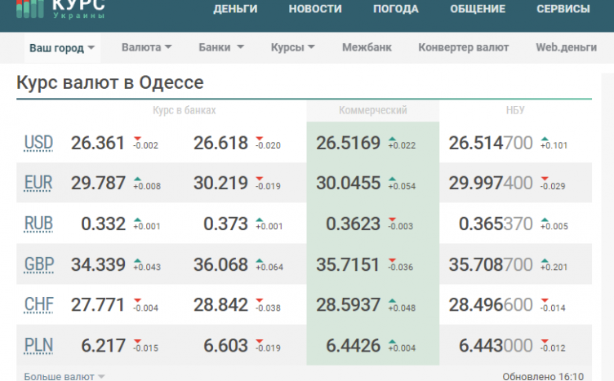This screenshot has height=381, width=614.
Task: Open the Web.деньги page
Action: 566,47
